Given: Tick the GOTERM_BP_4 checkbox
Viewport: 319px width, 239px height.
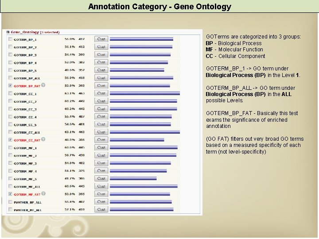Looking at the screenshot, I should [10, 62].
